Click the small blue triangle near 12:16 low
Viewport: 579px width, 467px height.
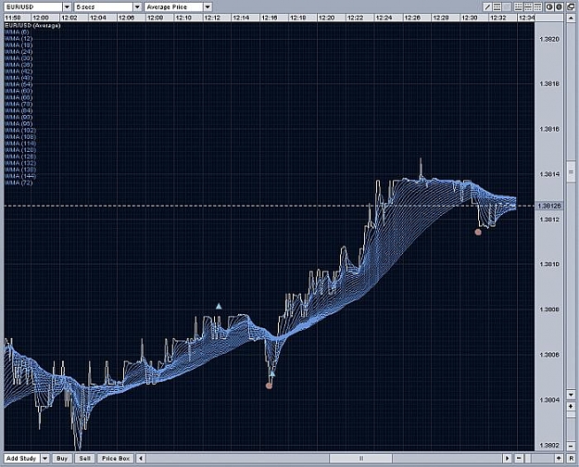tap(272, 373)
